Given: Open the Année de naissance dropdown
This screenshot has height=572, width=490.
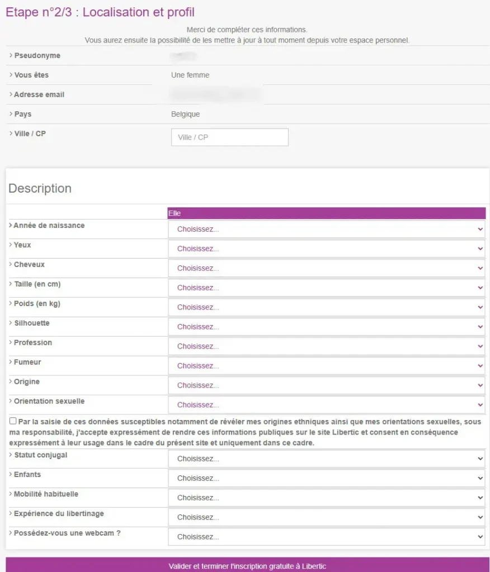Looking at the screenshot, I should coord(326,229).
